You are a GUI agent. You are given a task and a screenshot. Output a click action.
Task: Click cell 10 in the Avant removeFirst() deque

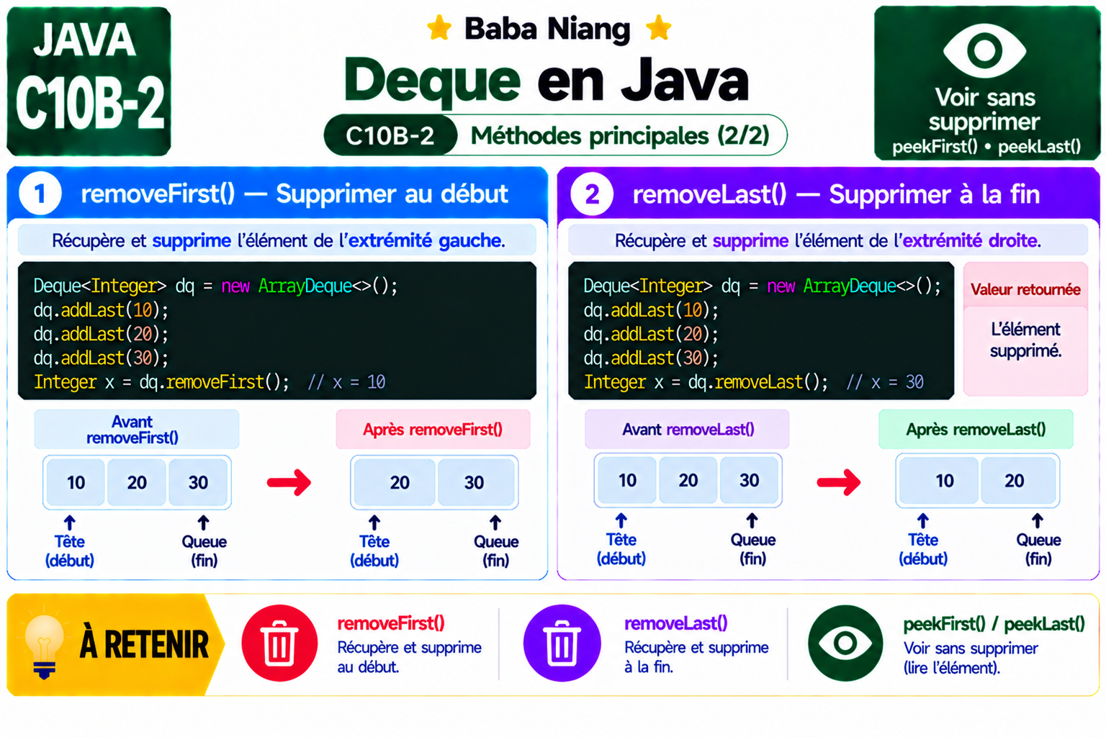(x=76, y=482)
